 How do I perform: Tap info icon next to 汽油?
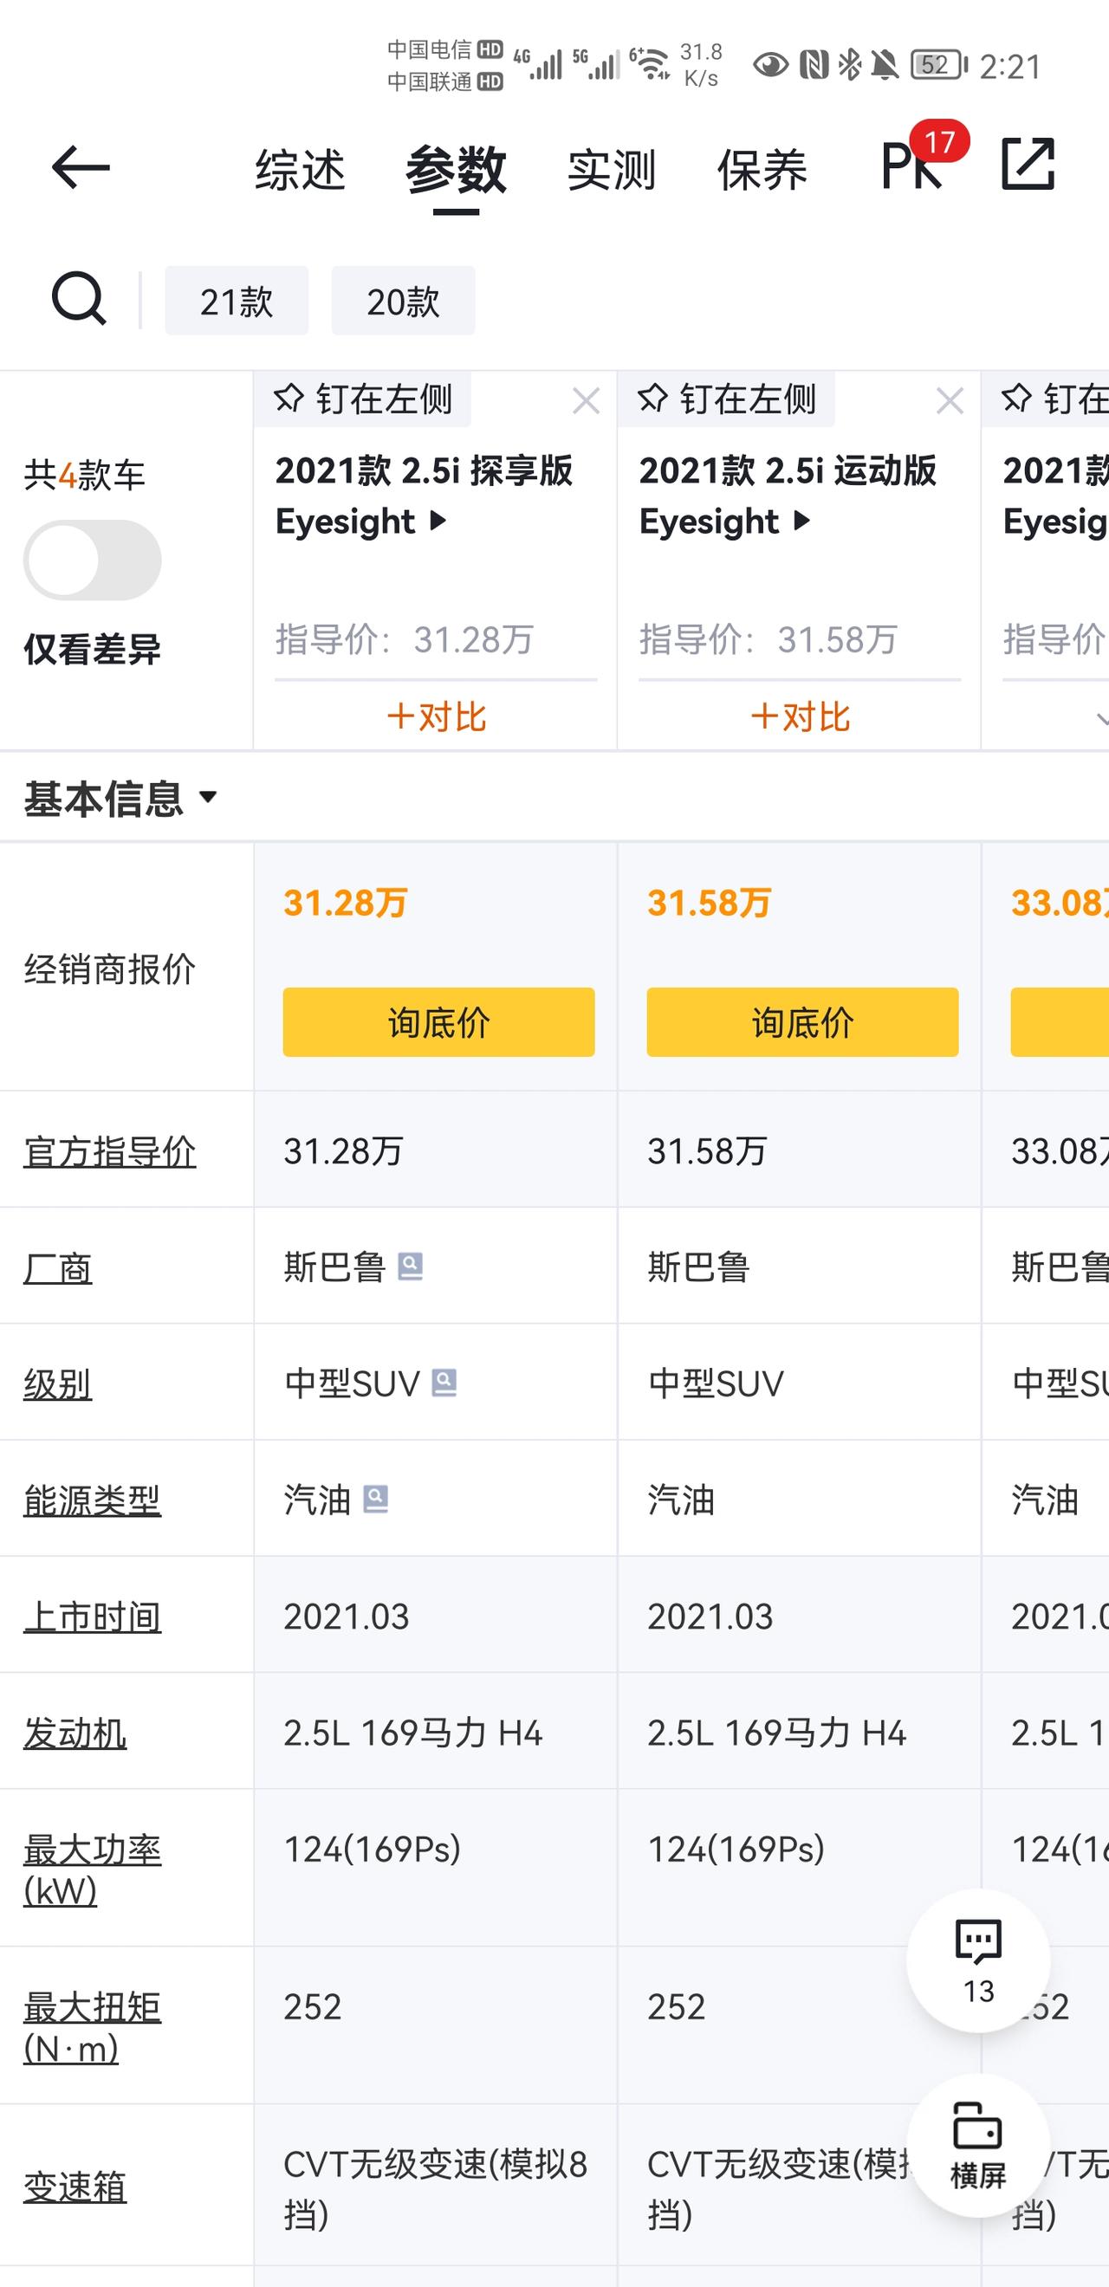click(375, 1499)
